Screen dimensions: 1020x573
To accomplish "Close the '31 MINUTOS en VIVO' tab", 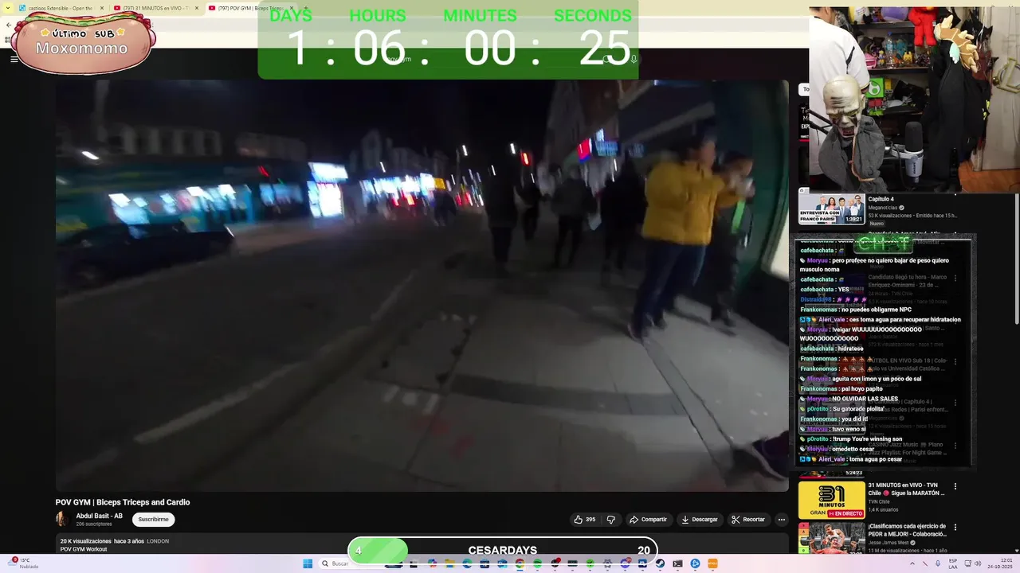I will click(196, 8).
